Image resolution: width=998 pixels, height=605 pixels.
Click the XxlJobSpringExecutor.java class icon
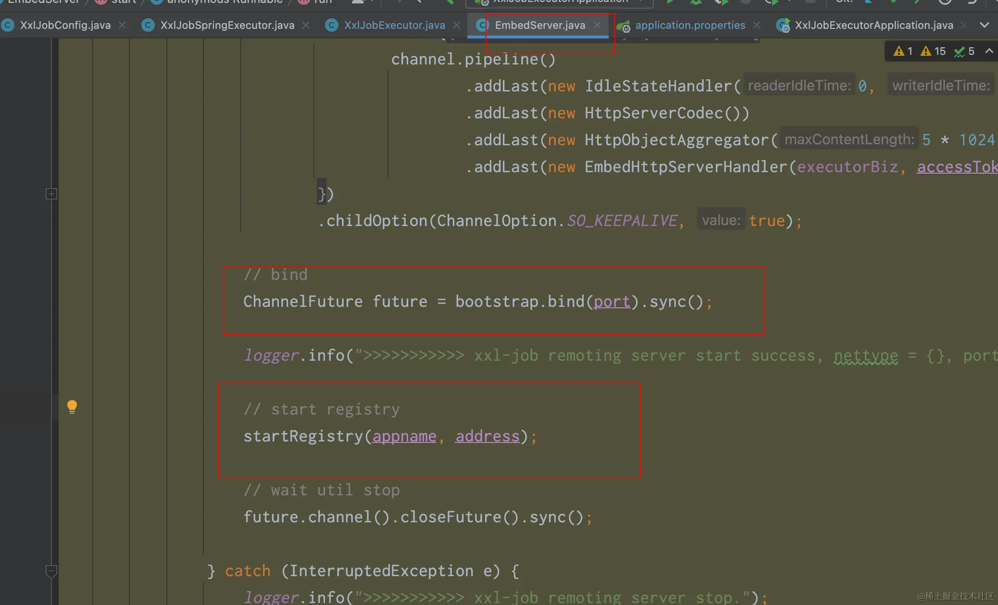[148, 25]
